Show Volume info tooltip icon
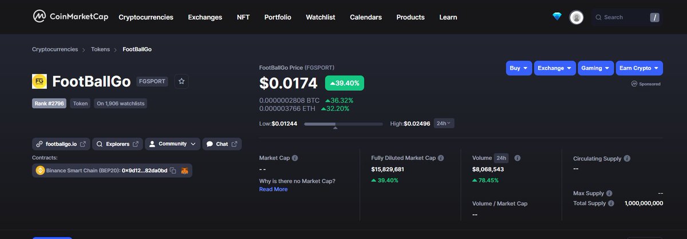The image size is (687, 239). (x=517, y=158)
